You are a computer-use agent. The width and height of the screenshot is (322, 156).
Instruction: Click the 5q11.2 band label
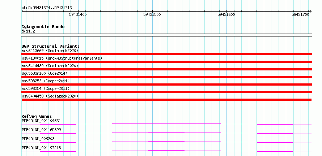tap(28, 31)
